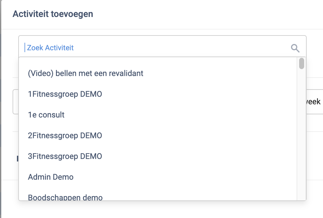Choose 3Fitnessgroep DEMO in the dropdown
This screenshot has width=323, height=218.
point(65,156)
